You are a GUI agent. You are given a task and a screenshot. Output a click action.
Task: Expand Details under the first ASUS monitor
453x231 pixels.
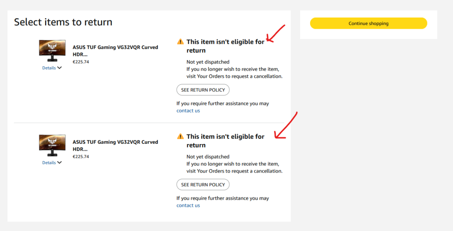click(52, 68)
